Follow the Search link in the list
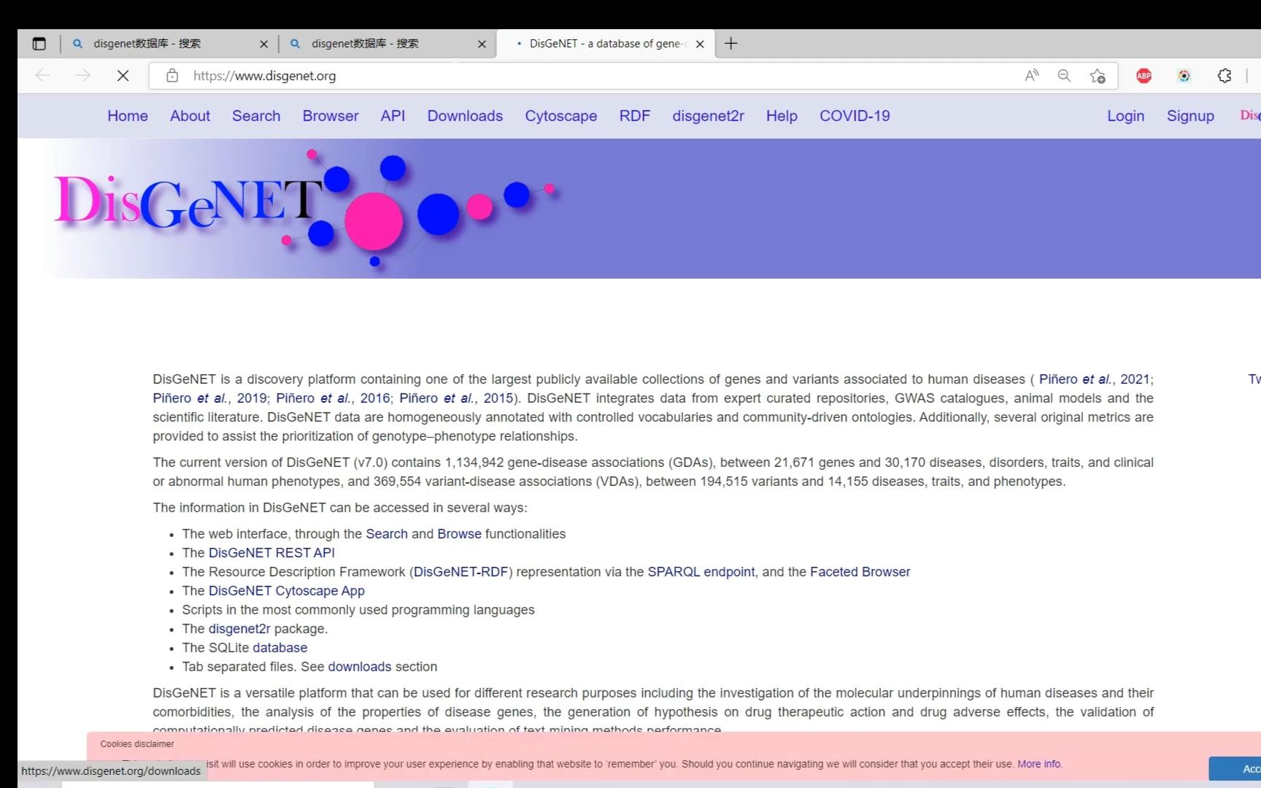 [x=387, y=534]
